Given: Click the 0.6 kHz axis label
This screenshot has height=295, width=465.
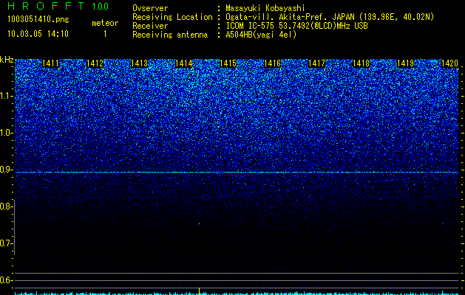Looking at the screenshot, I should click(6, 280).
